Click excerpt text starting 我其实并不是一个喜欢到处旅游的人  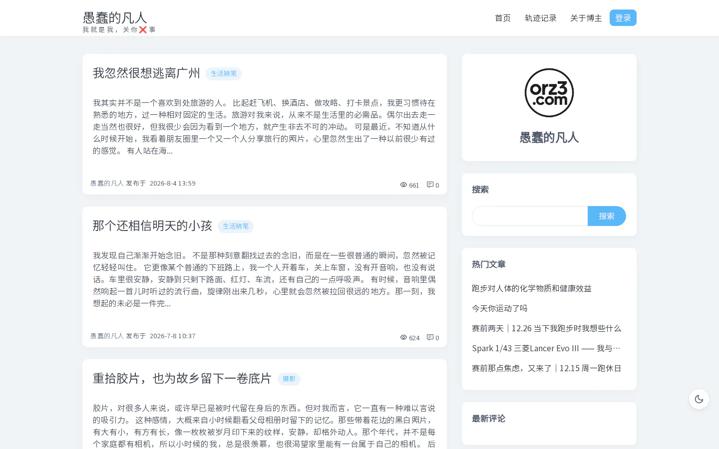tap(264, 127)
